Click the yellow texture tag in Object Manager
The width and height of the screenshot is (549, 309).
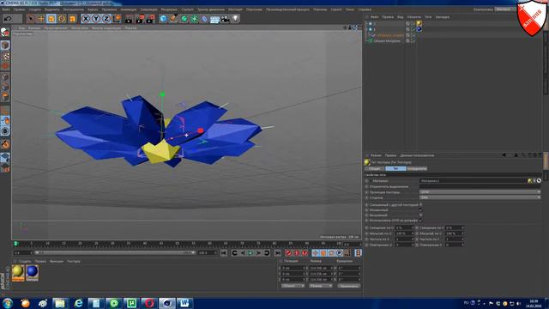(x=419, y=23)
